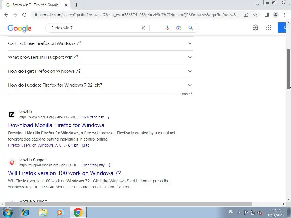The width and height of the screenshot is (291, 218).
Task: Open more options for Mozilla Support result
Action: coord(109,165)
